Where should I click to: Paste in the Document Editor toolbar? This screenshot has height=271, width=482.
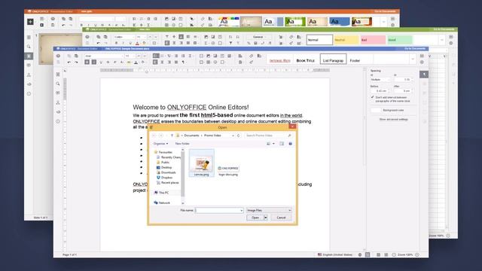[x=76, y=56]
